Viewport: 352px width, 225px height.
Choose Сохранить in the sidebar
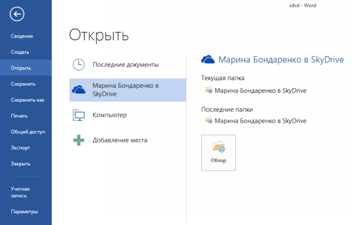(x=23, y=84)
